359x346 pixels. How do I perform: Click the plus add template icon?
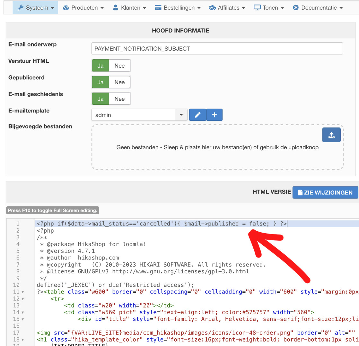pos(214,115)
